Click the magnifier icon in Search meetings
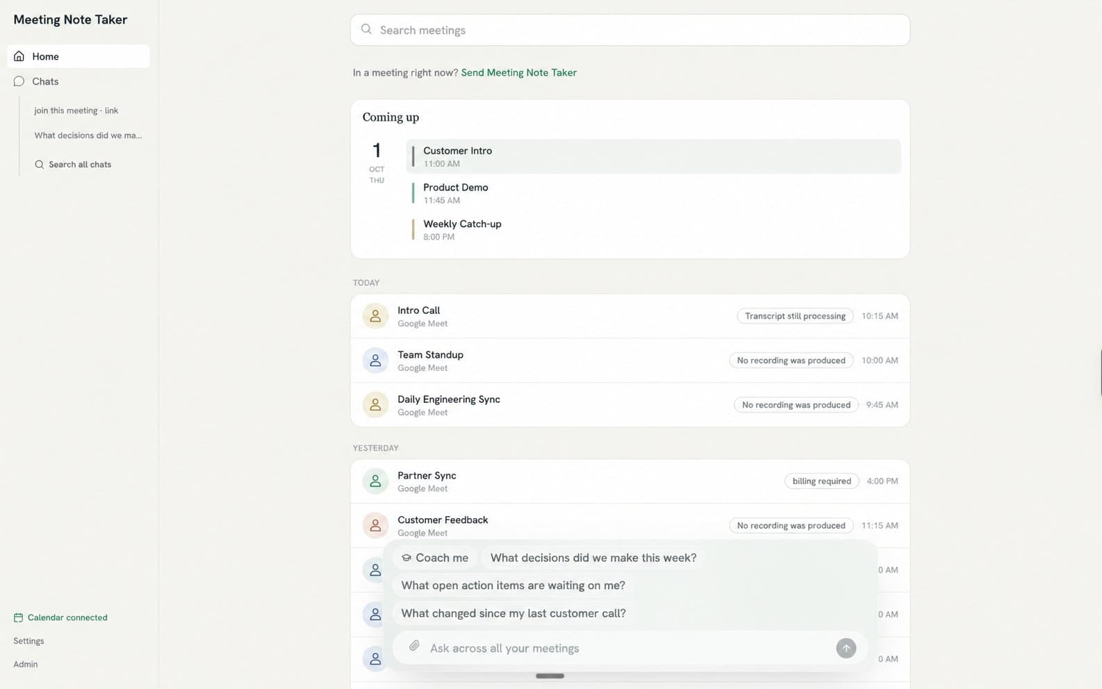Screen dimensions: 1102x689 click(366, 29)
